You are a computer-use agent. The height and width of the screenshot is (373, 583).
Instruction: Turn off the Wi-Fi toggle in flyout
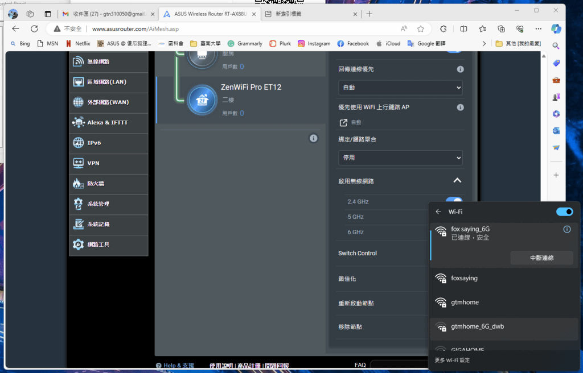[564, 212]
